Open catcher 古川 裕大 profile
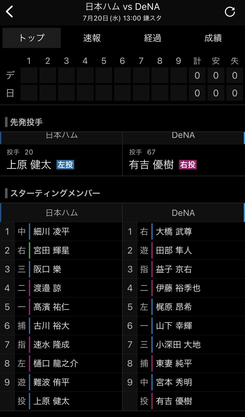 (52, 326)
